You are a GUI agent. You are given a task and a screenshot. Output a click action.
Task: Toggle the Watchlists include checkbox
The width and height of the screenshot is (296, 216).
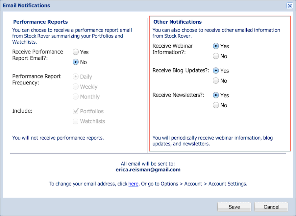click(76, 121)
